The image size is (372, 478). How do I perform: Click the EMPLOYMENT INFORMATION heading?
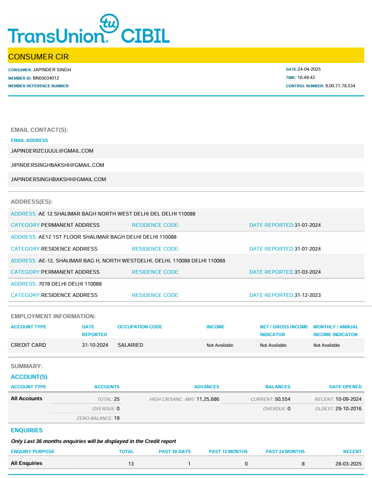point(53,316)
